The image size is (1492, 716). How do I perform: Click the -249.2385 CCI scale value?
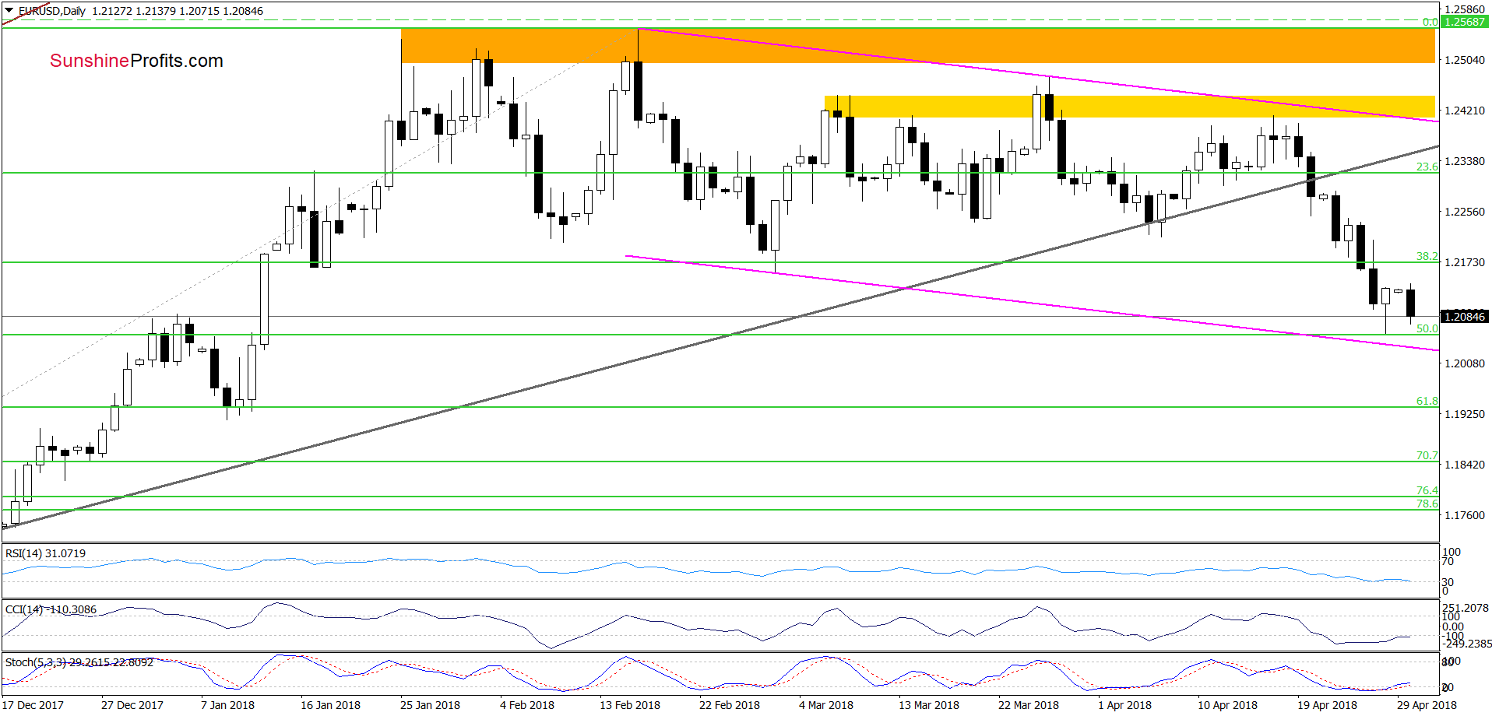(1467, 644)
